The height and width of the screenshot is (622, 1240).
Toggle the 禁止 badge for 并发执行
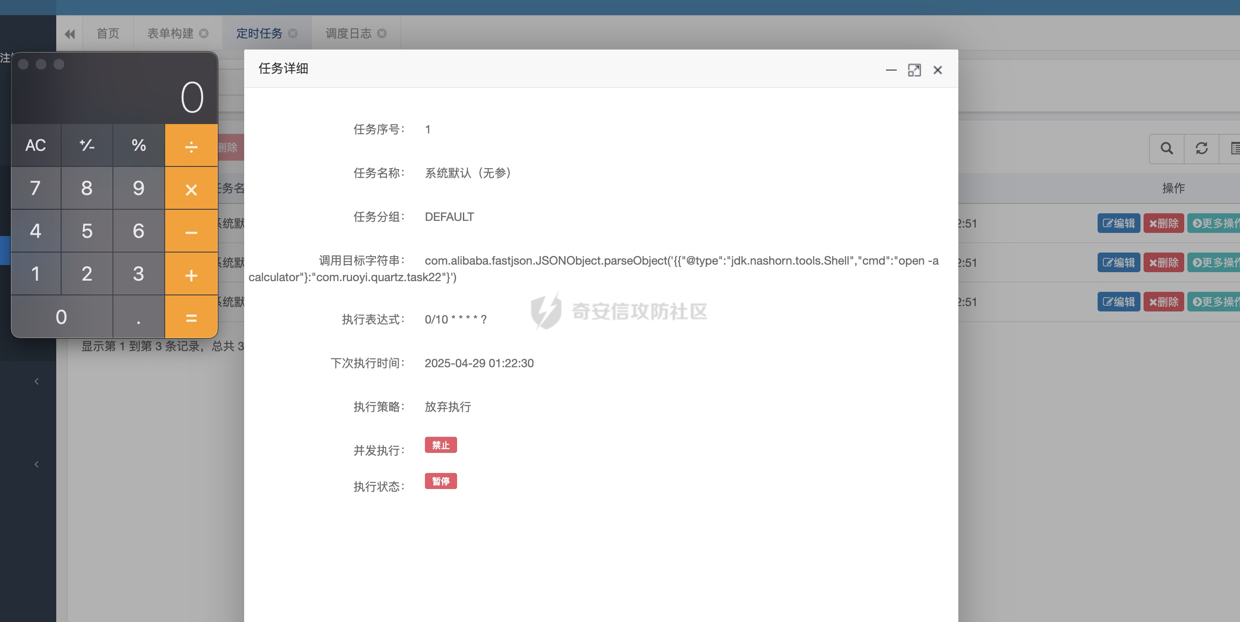point(441,445)
